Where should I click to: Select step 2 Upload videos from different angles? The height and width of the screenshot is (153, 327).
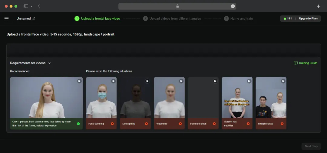[172, 18]
